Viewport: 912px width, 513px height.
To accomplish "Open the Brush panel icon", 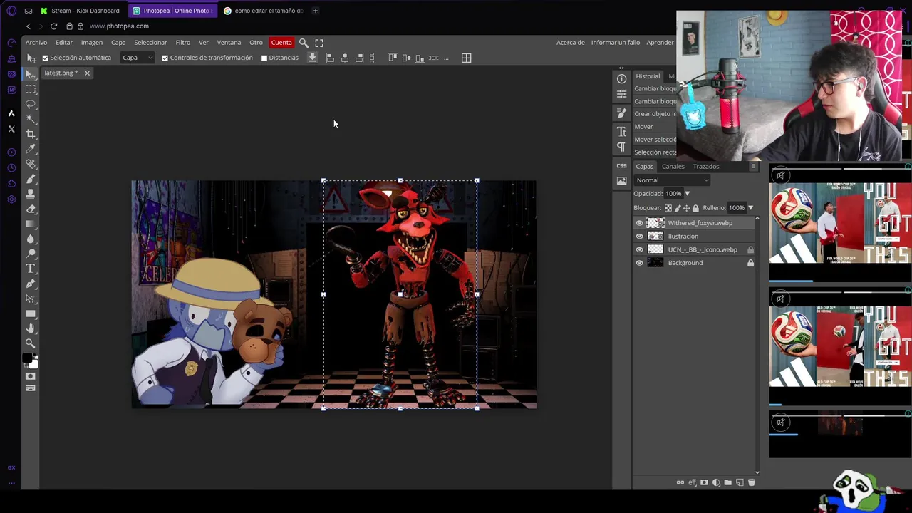I will click(x=621, y=113).
